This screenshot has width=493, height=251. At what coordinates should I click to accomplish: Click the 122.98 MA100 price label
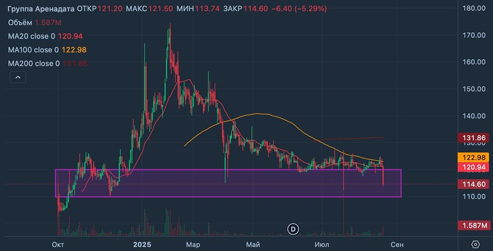coord(474,158)
